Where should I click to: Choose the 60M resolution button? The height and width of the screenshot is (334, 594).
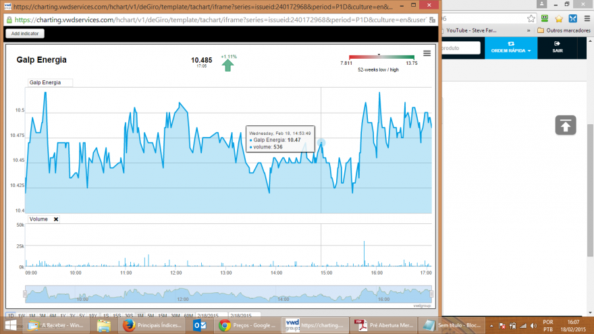pos(188,316)
